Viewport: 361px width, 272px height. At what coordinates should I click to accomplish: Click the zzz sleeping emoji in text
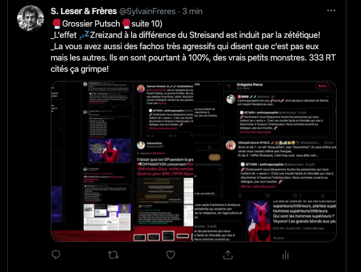(84, 35)
